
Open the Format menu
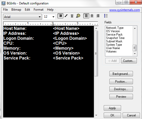click(39, 10)
